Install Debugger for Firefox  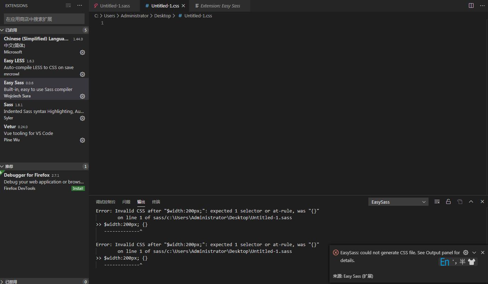pos(78,188)
